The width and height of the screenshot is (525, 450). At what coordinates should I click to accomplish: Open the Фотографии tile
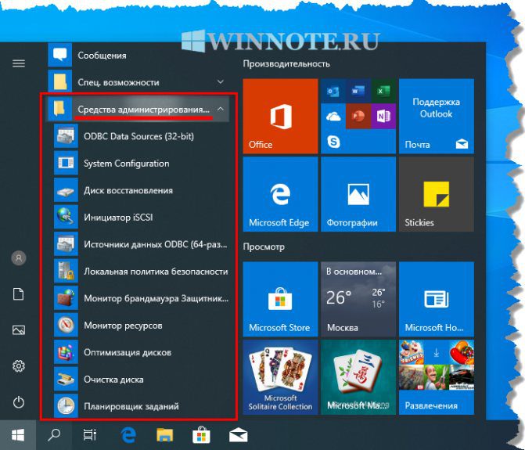[x=358, y=194]
